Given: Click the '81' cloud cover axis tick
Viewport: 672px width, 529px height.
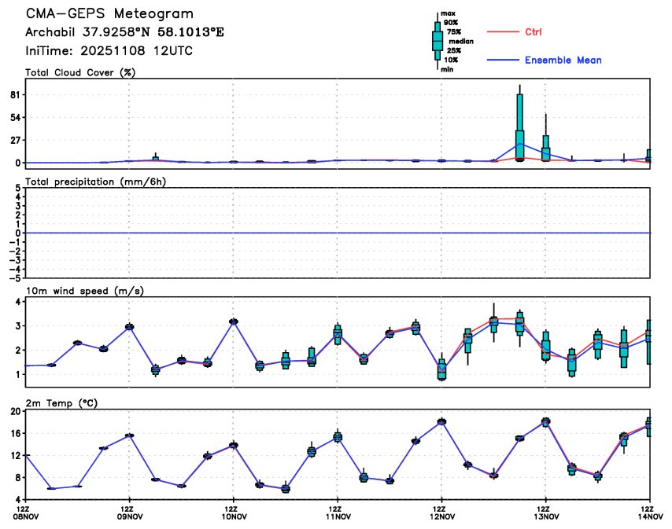Looking at the screenshot, I should tap(16, 95).
